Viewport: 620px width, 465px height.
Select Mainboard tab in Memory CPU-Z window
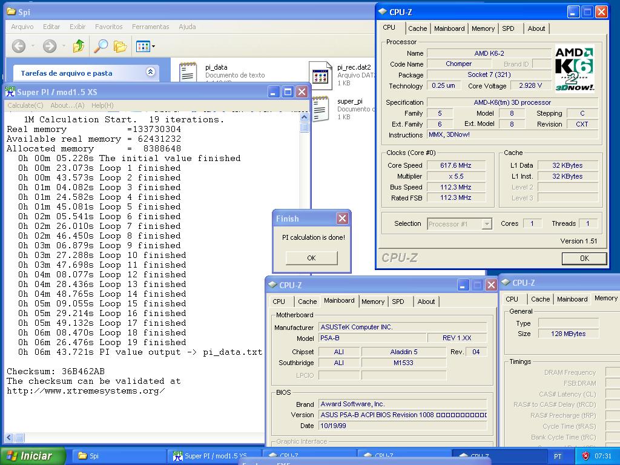coord(572,299)
